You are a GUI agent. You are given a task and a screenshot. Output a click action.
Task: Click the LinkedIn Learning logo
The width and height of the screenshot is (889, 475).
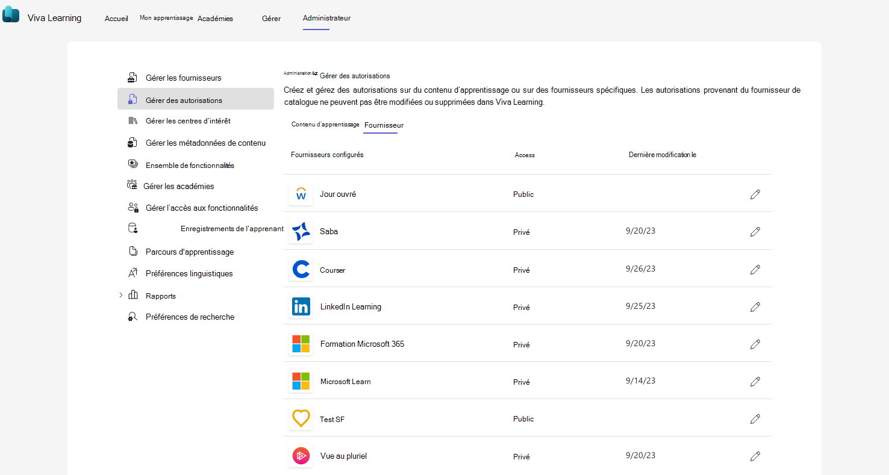pos(301,306)
